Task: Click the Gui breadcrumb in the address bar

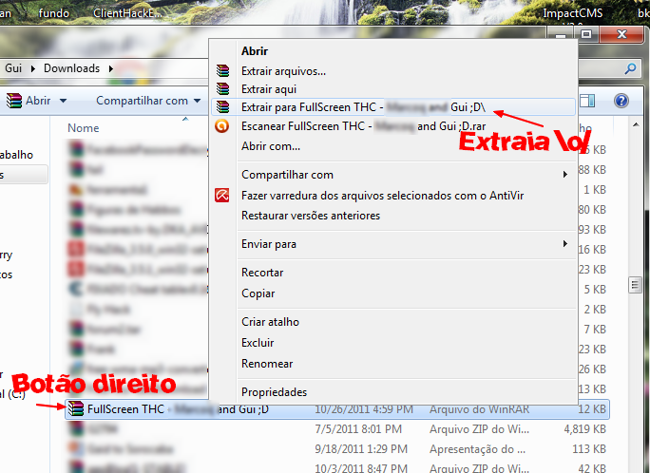Action: point(13,68)
